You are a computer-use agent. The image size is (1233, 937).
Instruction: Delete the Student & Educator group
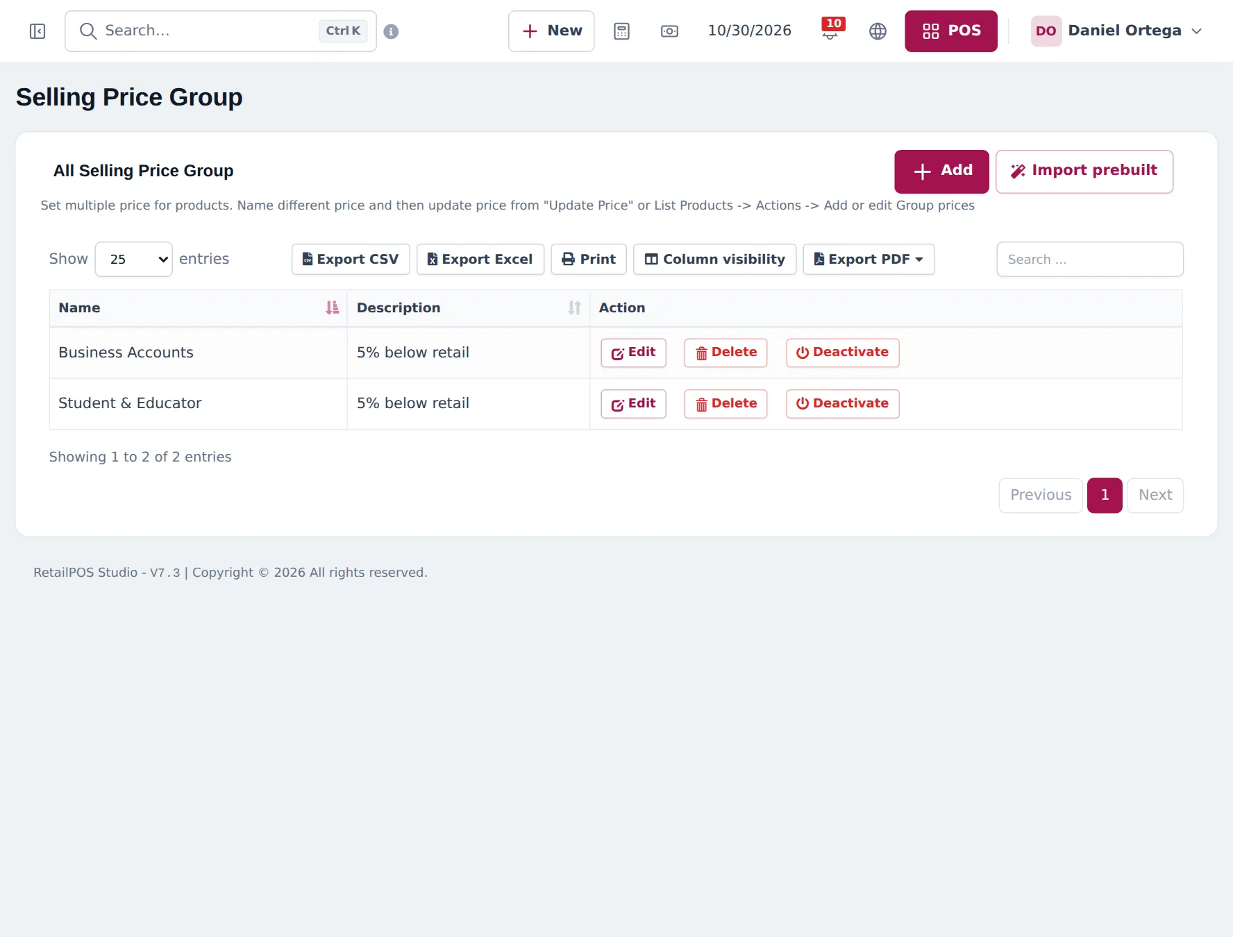tap(725, 404)
